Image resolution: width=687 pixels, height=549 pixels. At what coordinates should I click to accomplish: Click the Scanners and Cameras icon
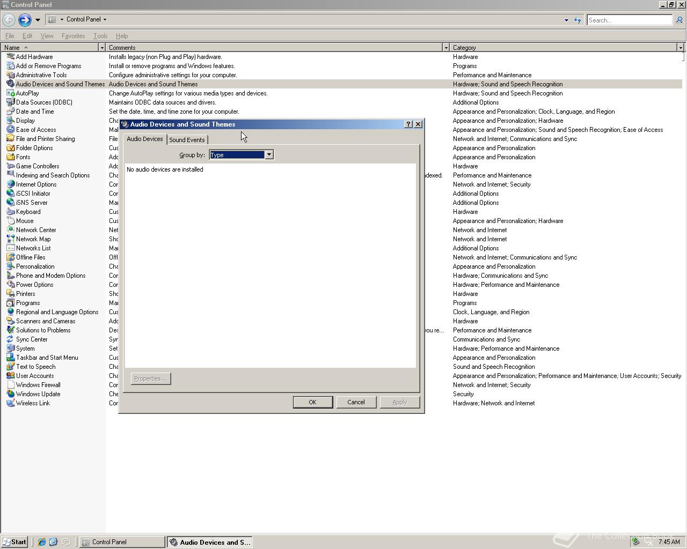click(x=10, y=321)
